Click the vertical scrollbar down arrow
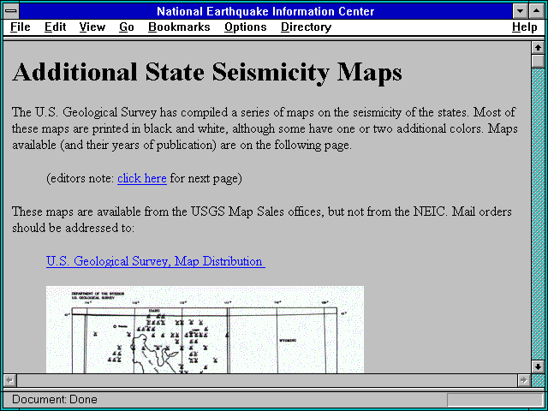548x411 pixels. (x=538, y=366)
